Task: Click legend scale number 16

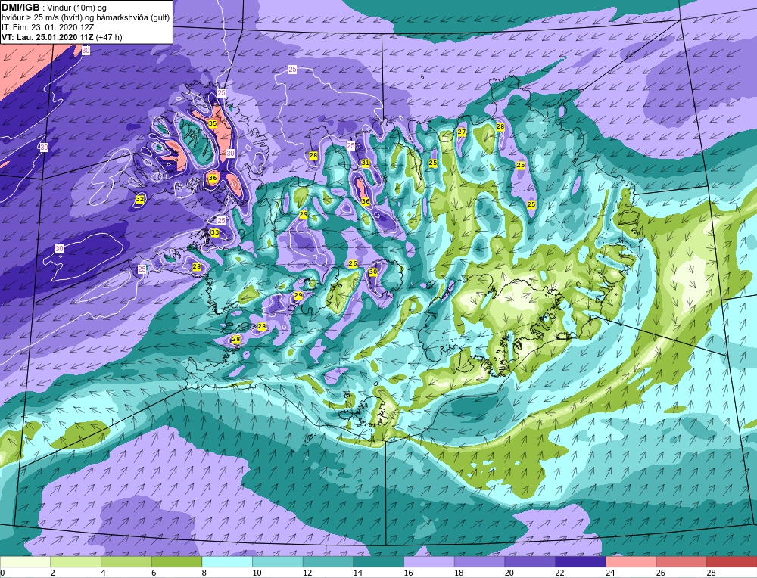Action: click(x=409, y=573)
